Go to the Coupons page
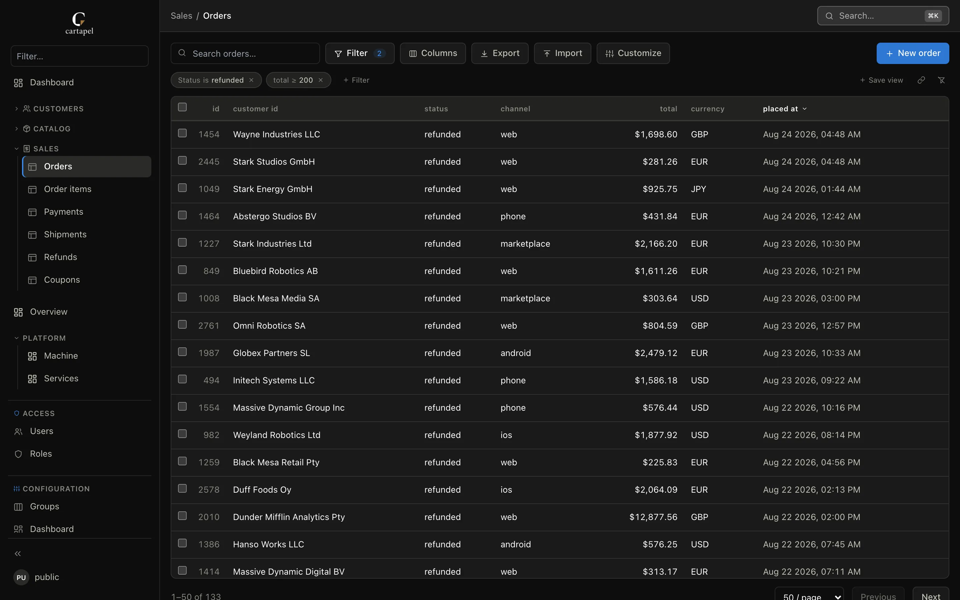The image size is (960, 600). 86,280
